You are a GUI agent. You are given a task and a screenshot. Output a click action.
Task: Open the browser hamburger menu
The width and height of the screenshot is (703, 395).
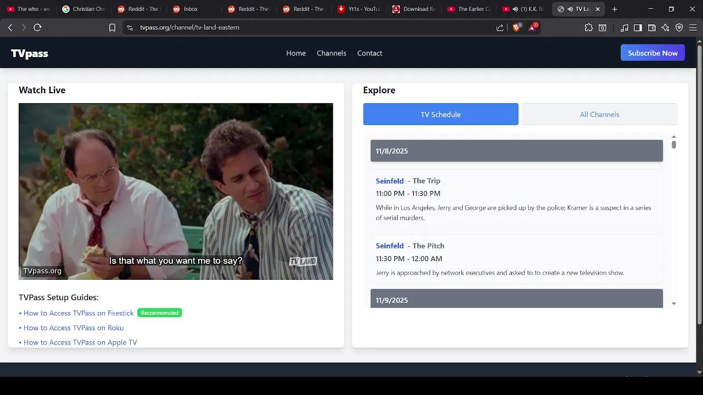pos(693,27)
